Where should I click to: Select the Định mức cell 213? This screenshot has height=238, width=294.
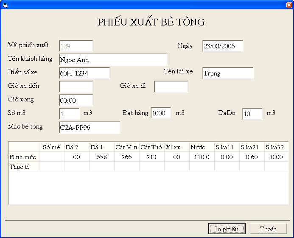pyautogui.click(x=152, y=157)
